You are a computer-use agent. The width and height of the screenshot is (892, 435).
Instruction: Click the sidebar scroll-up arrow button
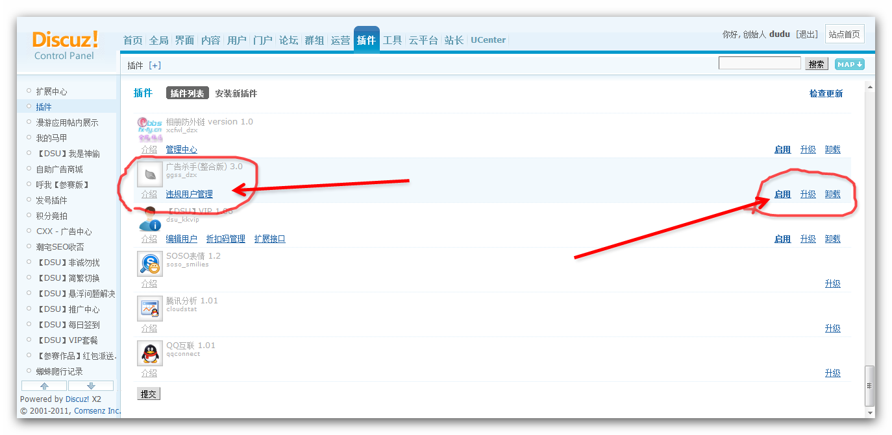(44, 386)
